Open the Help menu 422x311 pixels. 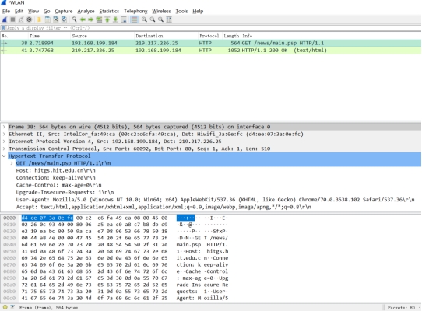[198, 11]
